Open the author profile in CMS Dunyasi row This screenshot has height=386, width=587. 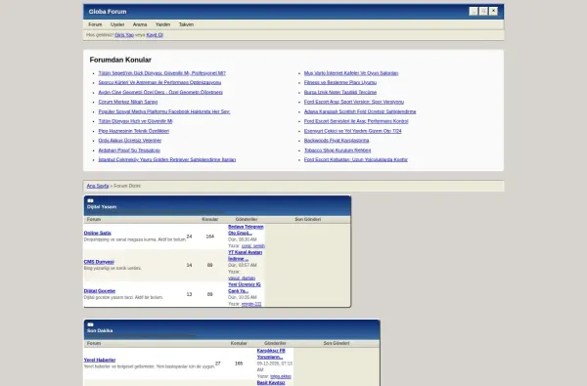click(242, 278)
